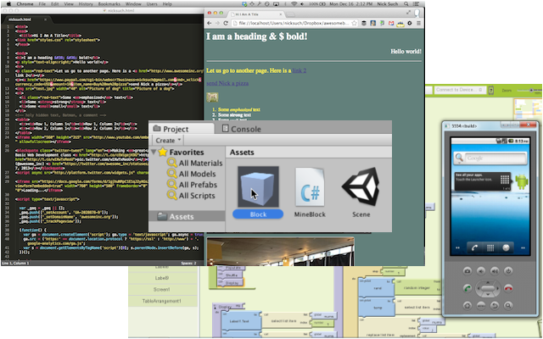Open the app launcher grid on emulator dock
Image resolution: width=543 pixels, height=339 pixels.
tap(490, 247)
